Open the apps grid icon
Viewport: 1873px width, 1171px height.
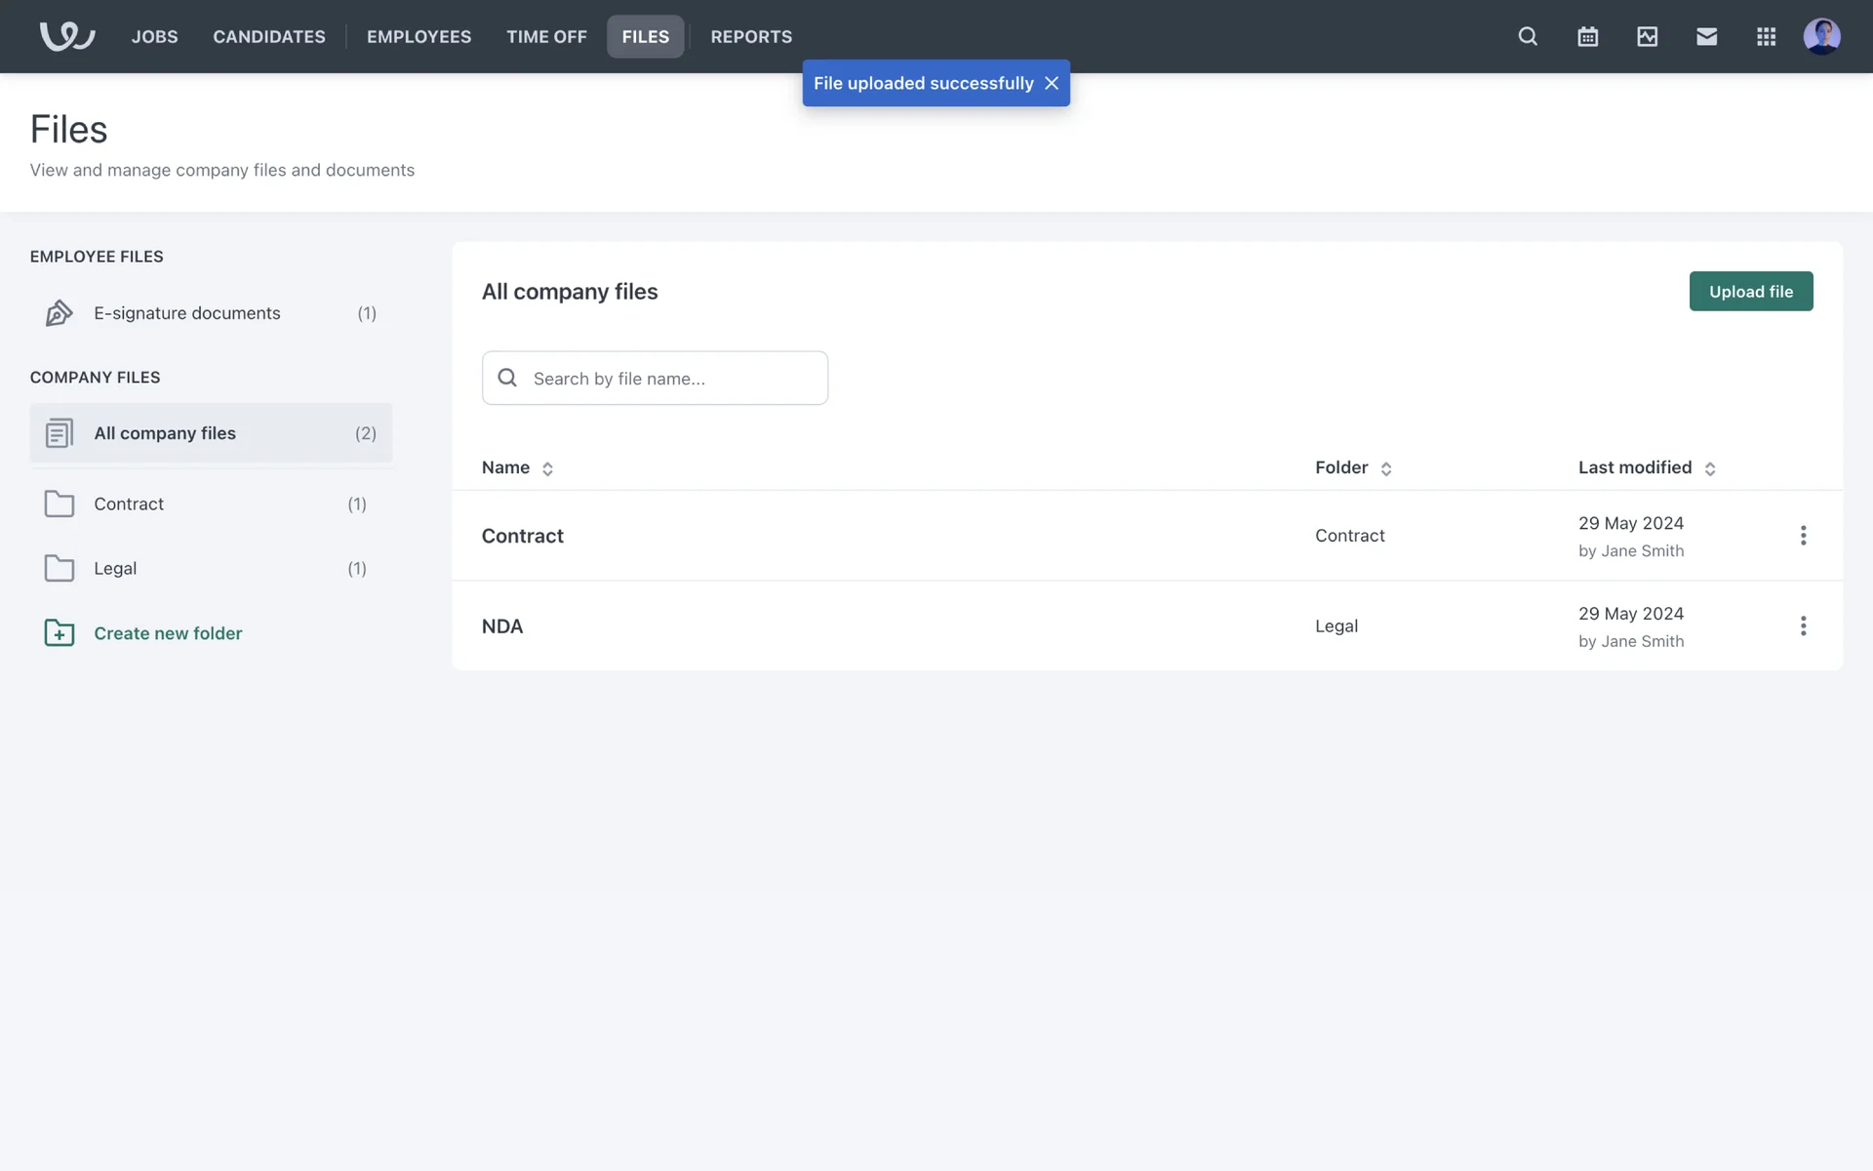[x=1766, y=36]
